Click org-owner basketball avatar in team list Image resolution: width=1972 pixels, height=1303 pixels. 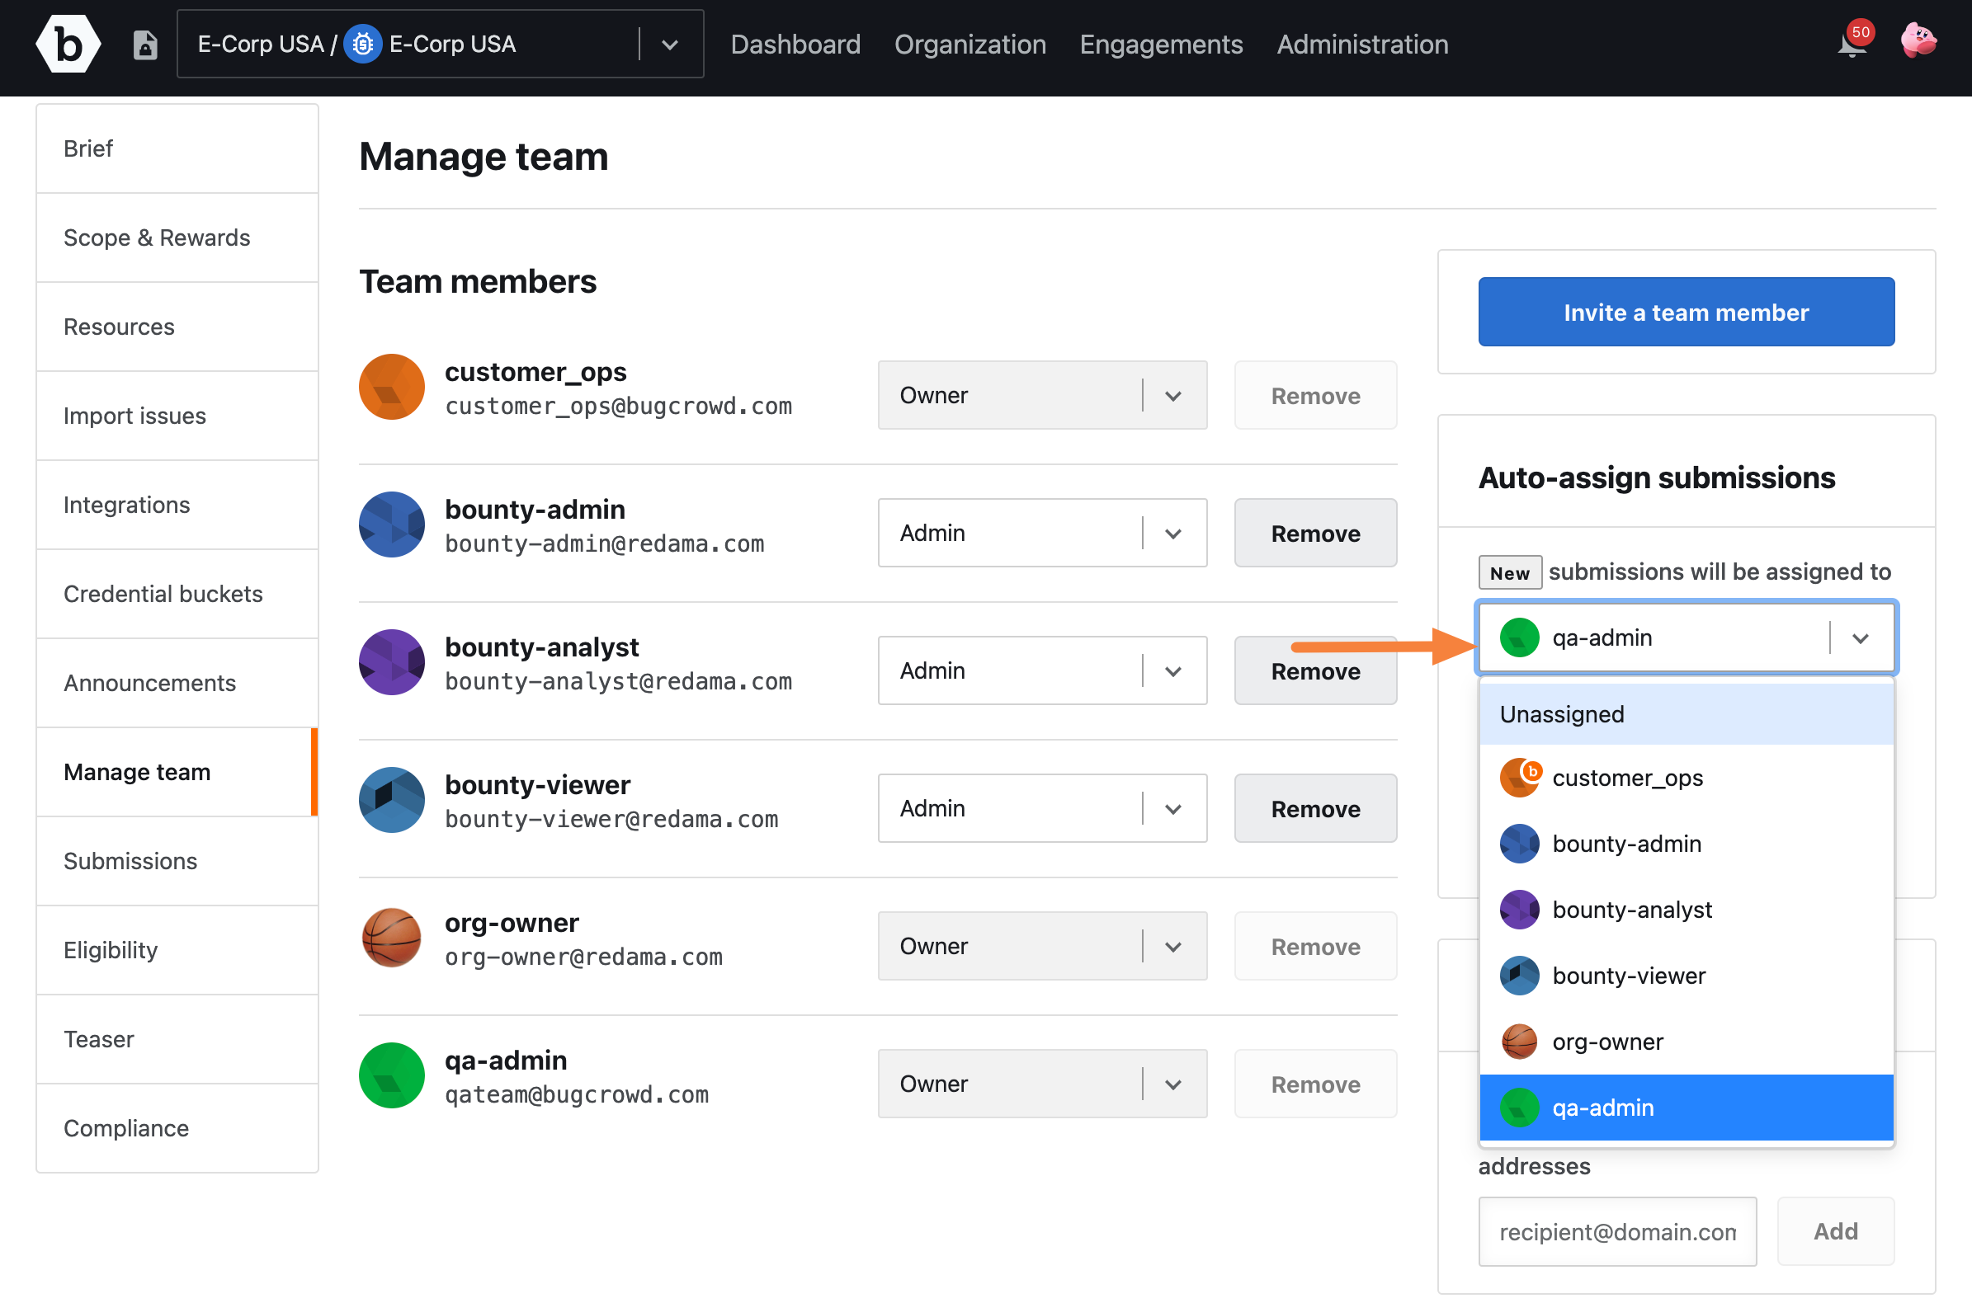click(x=392, y=938)
